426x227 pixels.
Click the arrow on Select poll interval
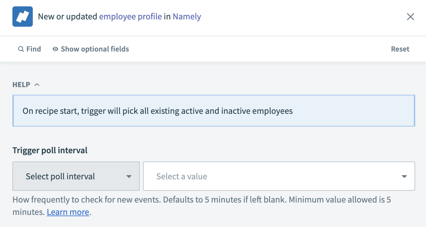coord(129,176)
